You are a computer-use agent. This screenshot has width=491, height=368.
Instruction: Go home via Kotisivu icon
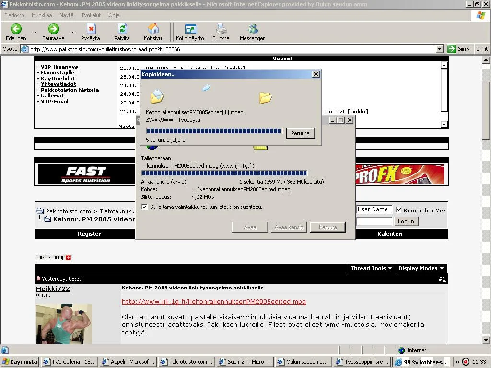(x=153, y=29)
